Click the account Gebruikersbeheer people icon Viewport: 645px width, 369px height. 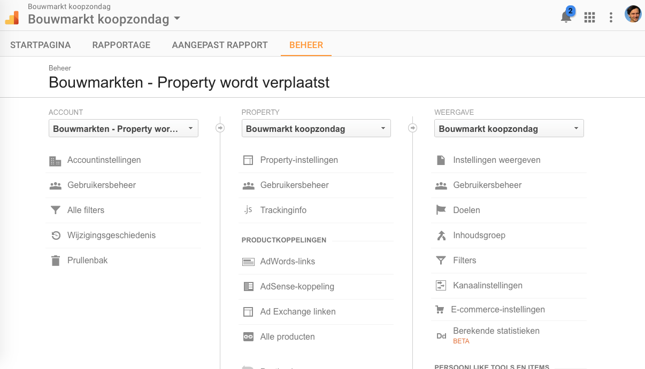pos(55,185)
